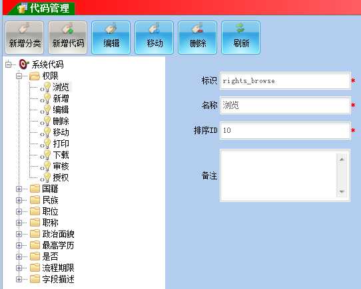Collapse the 权限 folder node

[x=19, y=76]
